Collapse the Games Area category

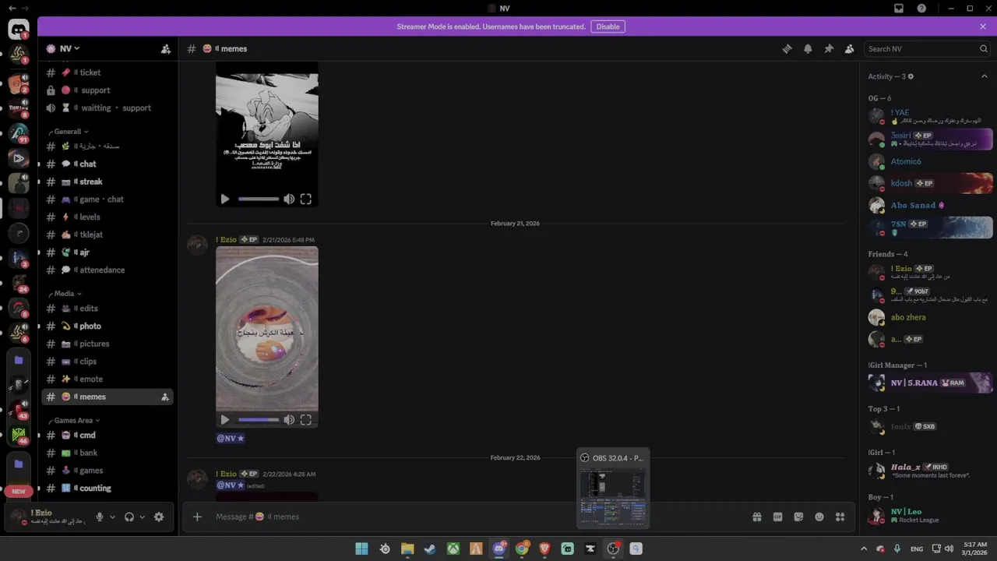coord(76,421)
